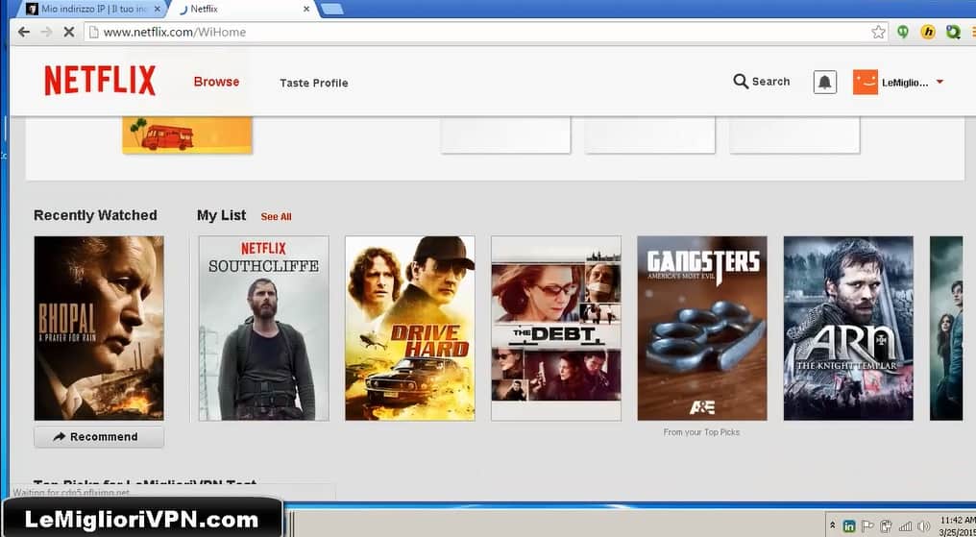The height and width of the screenshot is (537, 976).
Task: Open the Action Center flag icon
Action: click(868, 525)
